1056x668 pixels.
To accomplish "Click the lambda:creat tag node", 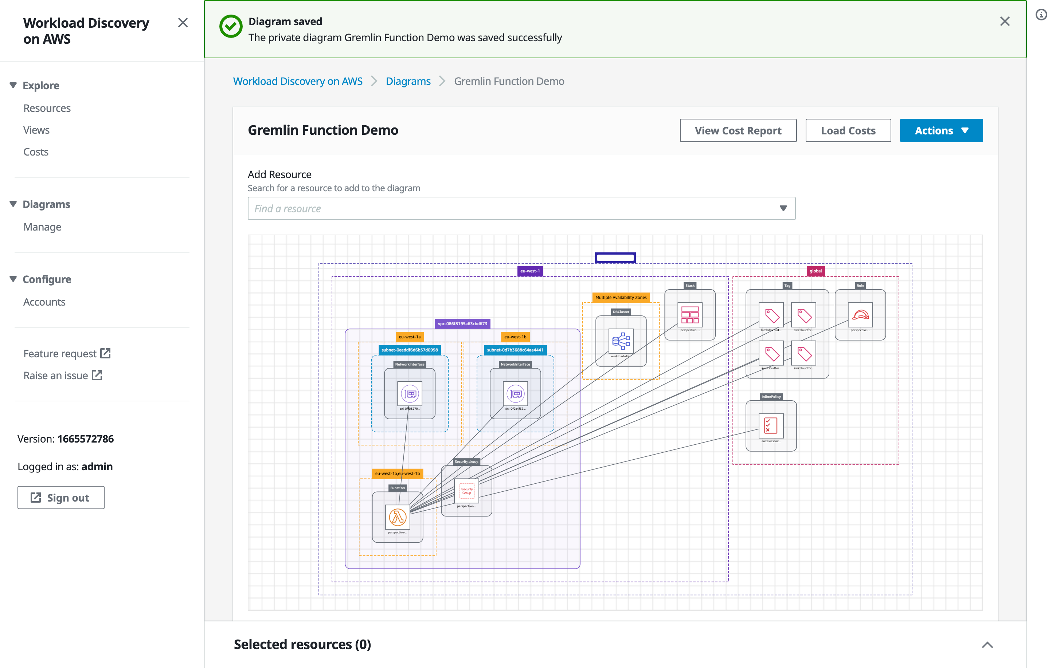I will pyautogui.click(x=771, y=315).
